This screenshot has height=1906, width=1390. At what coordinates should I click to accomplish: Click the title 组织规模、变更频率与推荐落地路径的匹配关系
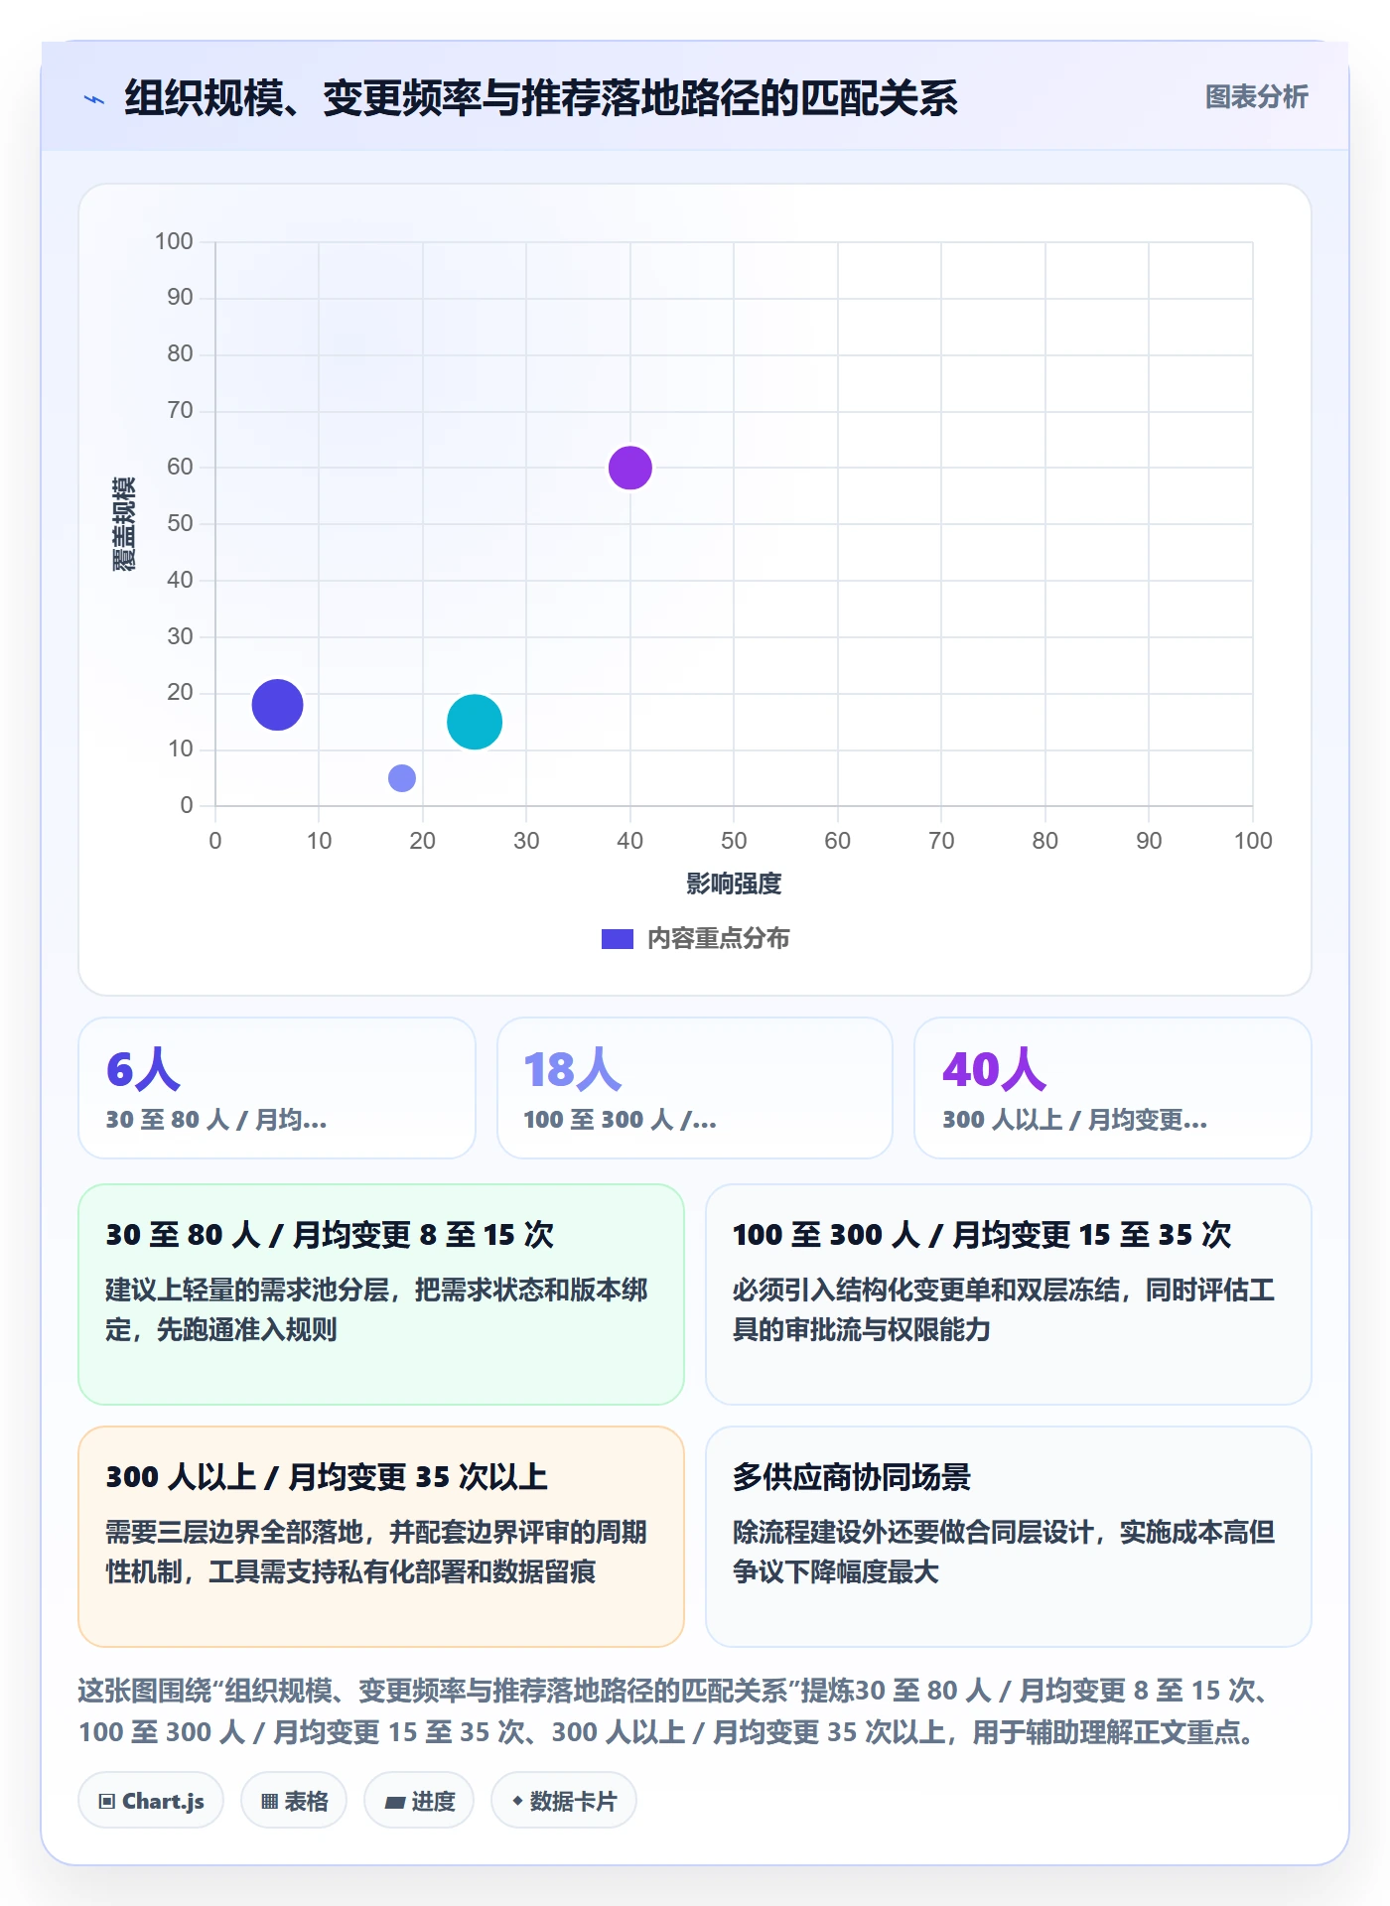click(541, 98)
